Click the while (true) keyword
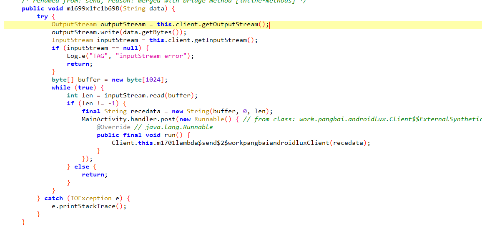The width and height of the screenshot is (482, 226). (61, 87)
